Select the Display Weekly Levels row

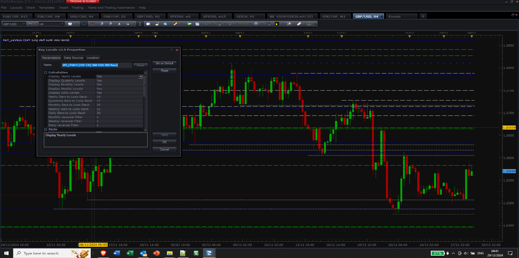pos(96,89)
